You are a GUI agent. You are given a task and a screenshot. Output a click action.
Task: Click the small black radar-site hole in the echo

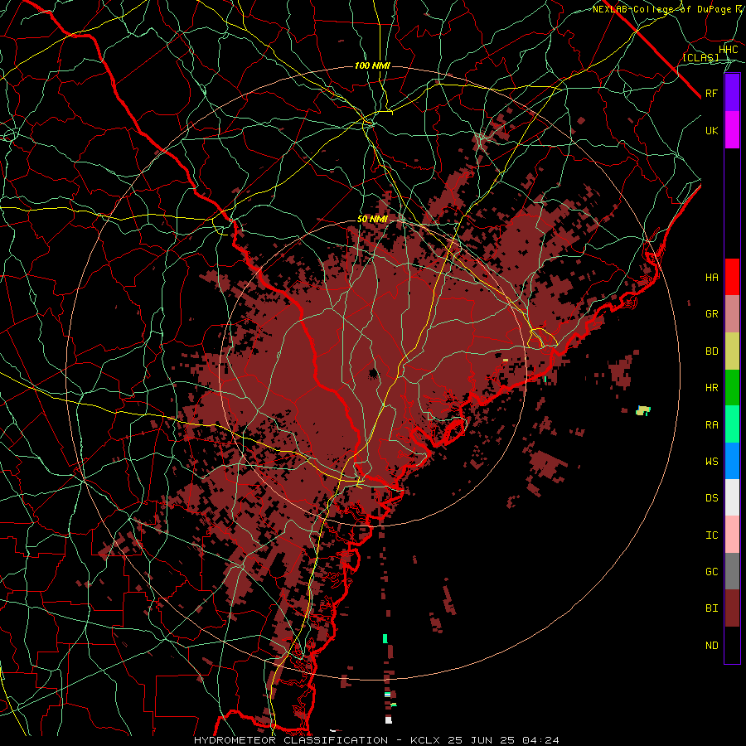[x=373, y=374]
